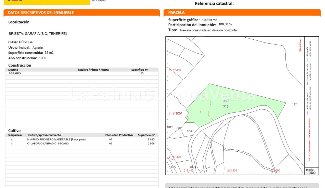
Task: Click the surface value "2.959"
Action: [151, 143]
